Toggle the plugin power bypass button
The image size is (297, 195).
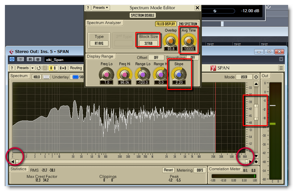click(12, 59)
